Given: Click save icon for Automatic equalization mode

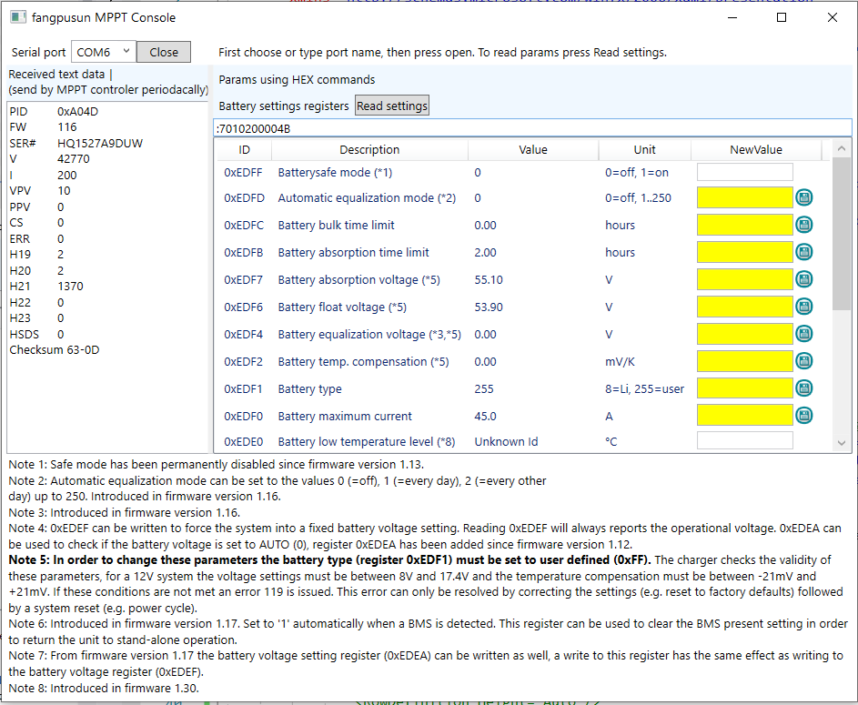Looking at the screenshot, I should coord(803,197).
